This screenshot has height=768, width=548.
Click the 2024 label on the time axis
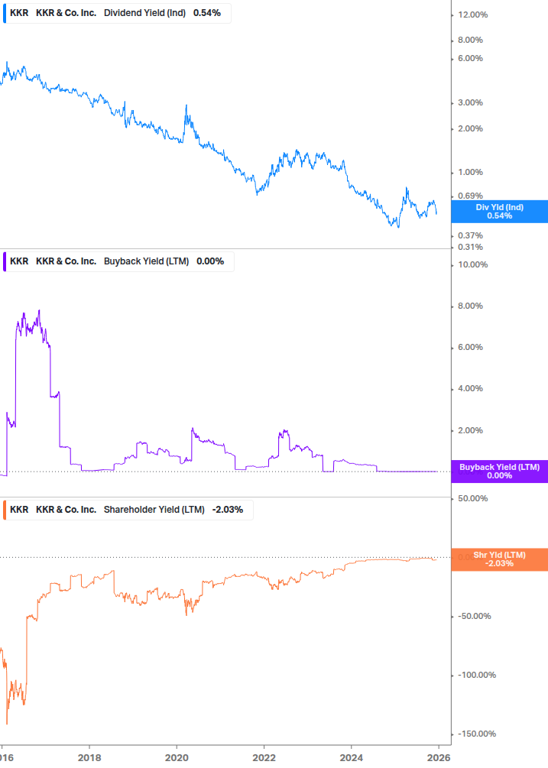click(351, 758)
